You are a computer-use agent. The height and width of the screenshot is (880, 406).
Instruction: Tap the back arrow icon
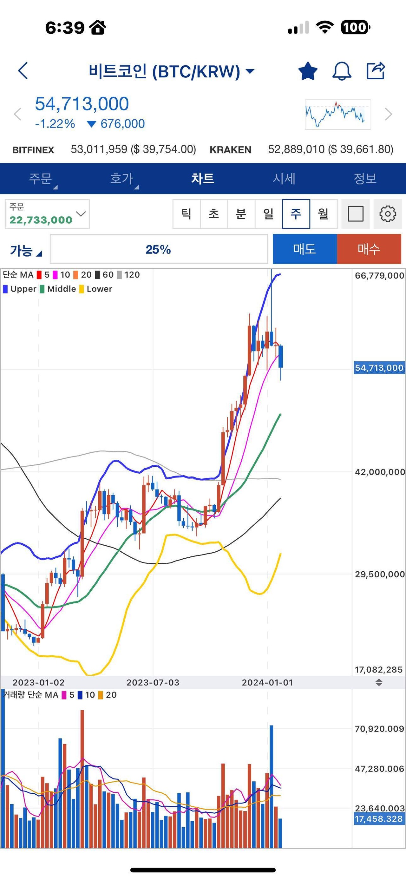pos(23,71)
